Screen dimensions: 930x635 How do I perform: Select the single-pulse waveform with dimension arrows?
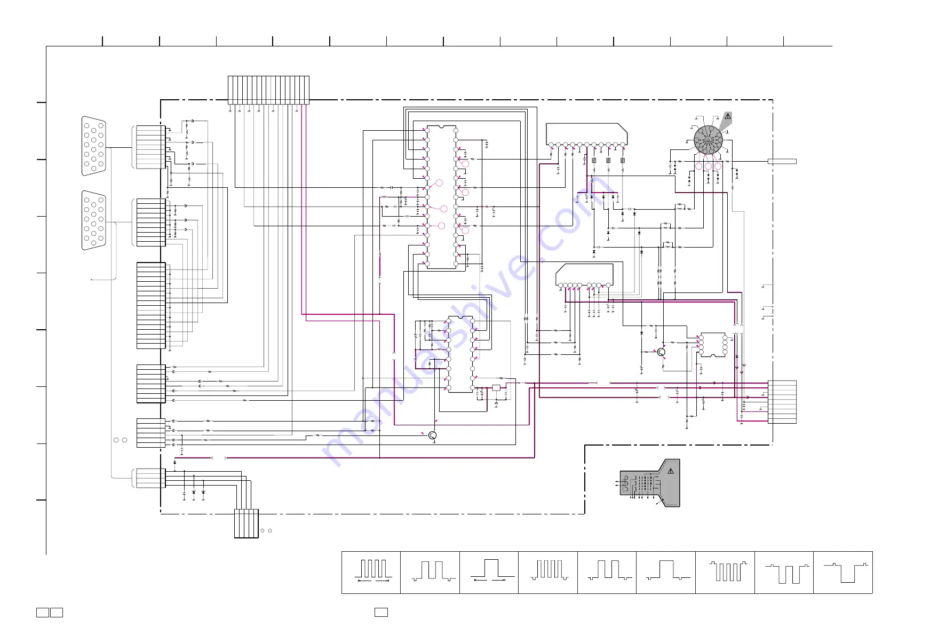pyautogui.click(x=489, y=572)
